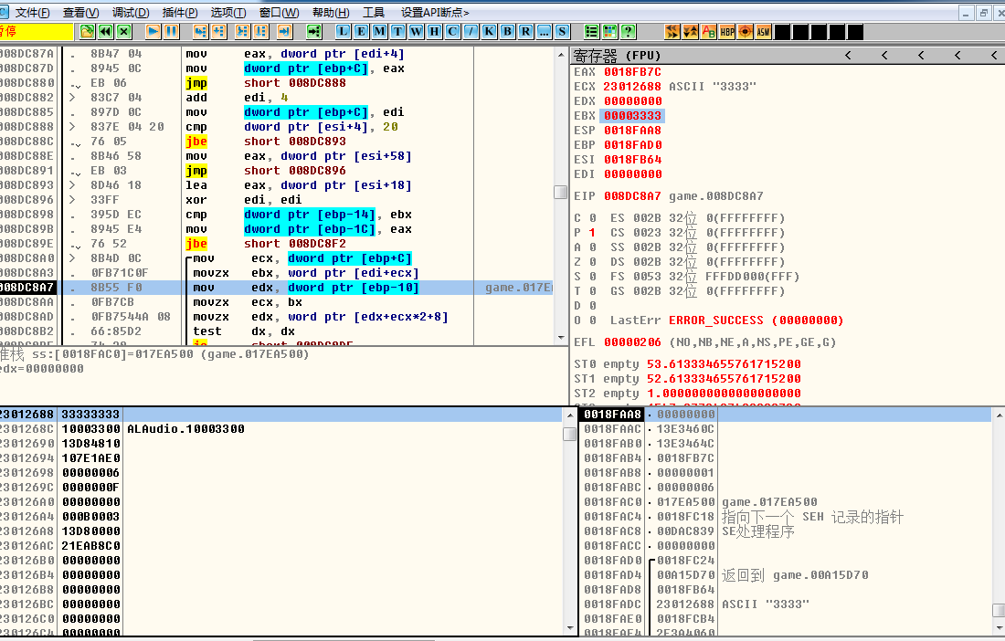Click the Open file toolbar icon
1005x641 pixels.
[87, 32]
